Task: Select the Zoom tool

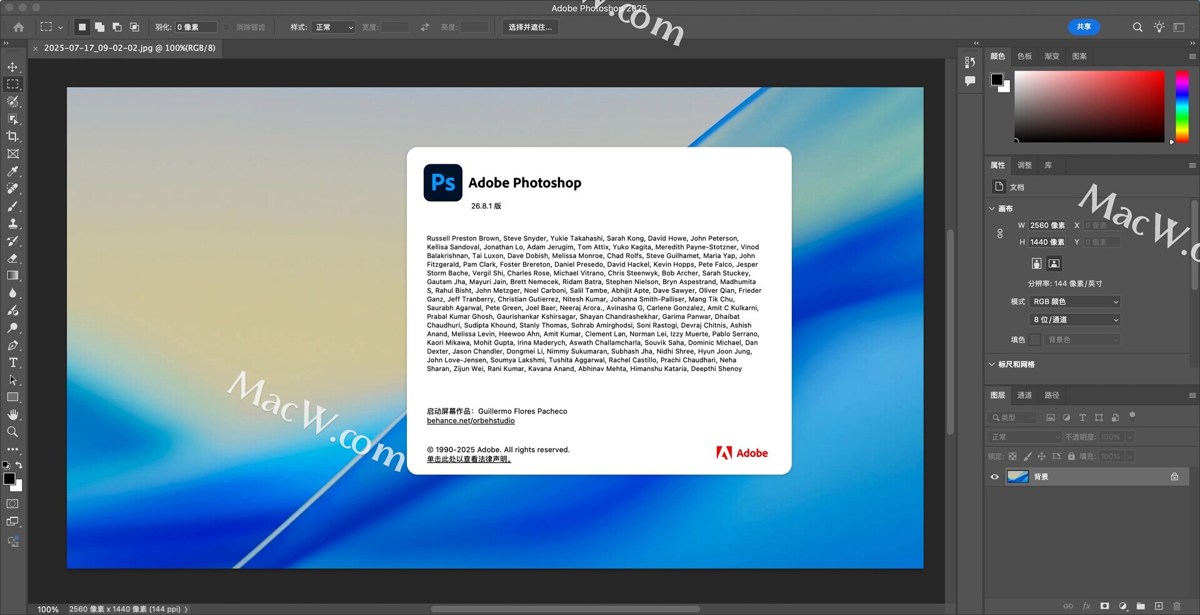Action: tap(12, 432)
